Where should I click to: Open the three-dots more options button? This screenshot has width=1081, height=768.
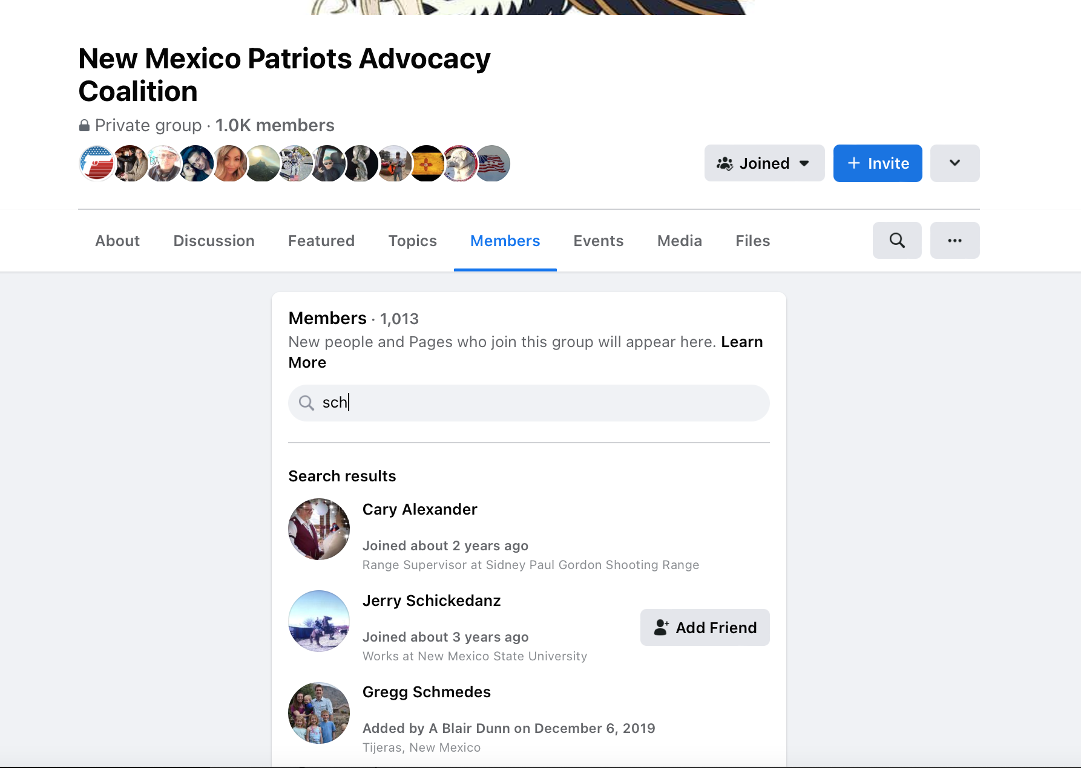(954, 241)
